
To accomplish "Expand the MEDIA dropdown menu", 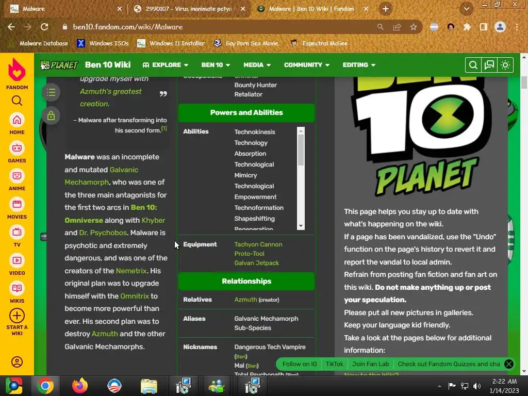I will point(257,65).
